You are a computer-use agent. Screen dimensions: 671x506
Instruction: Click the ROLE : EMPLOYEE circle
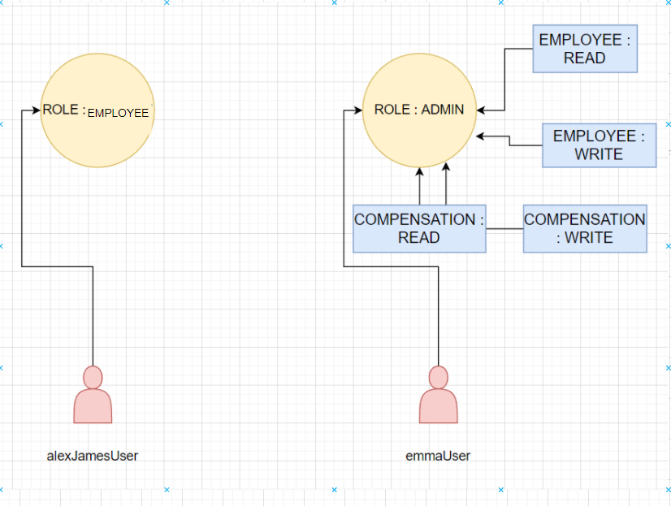(x=97, y=111)
